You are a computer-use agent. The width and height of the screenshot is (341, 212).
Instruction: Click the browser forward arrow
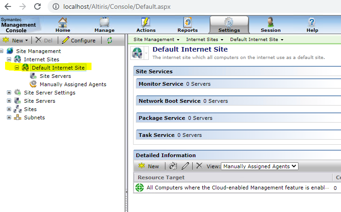[x=23, y=6]
